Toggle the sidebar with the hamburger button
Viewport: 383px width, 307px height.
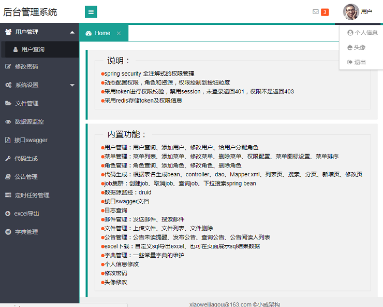91,12
